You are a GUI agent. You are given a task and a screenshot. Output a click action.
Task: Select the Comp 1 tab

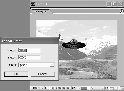41,11
